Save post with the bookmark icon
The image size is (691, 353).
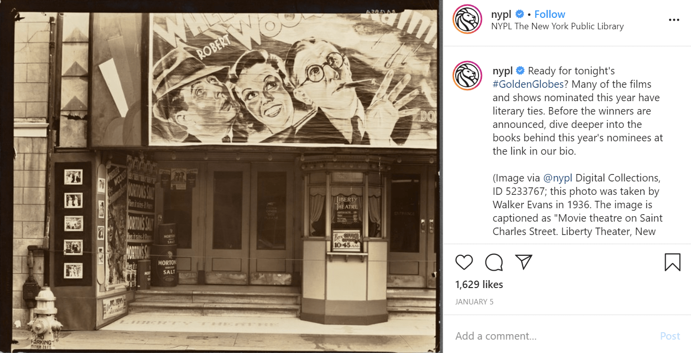point(672,262)
